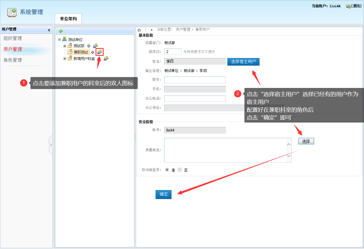Refresh the organization tree panel
This screenshot has width=364, height=249.
click(61, 31)
